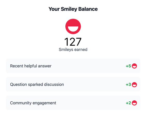
Task: Select the Question sparked discussion text
Action: coord(37,84)
